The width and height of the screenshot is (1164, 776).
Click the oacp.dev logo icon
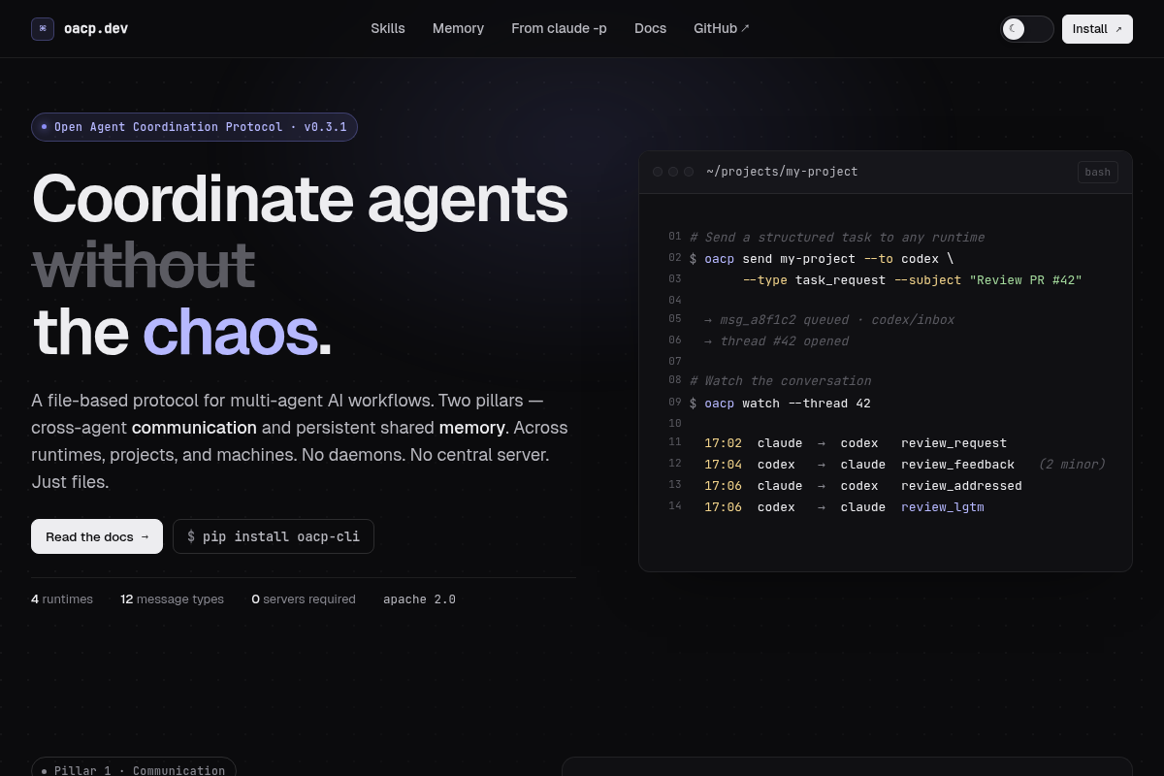[x=43, y=29]
